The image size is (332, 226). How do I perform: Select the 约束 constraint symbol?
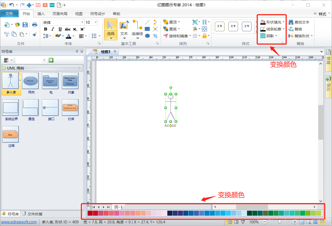pos(71,110)
